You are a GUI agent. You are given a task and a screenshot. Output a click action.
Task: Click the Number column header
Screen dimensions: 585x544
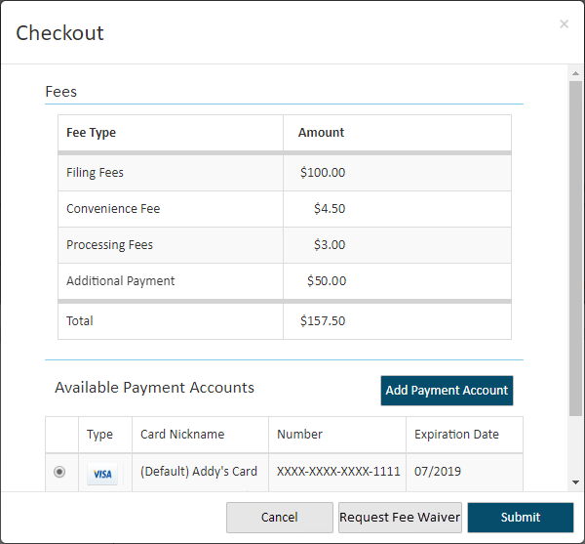(x=299, y=435)
